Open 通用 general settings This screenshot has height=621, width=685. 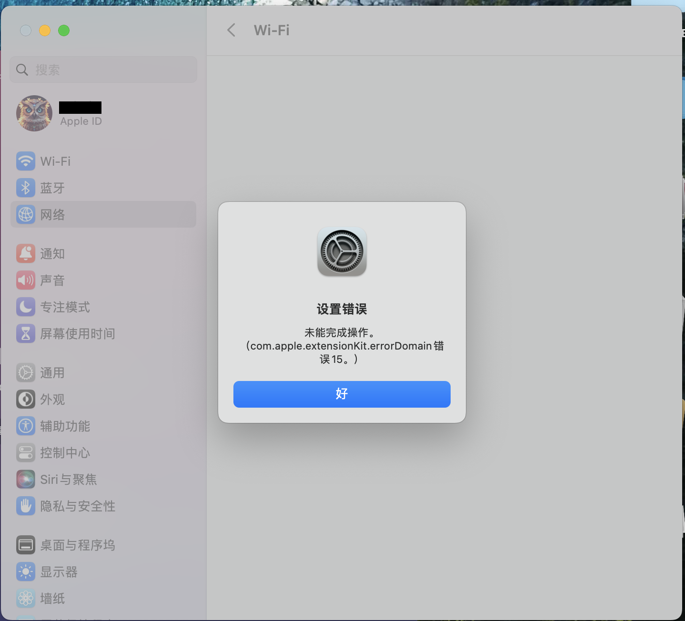[103, 372]
